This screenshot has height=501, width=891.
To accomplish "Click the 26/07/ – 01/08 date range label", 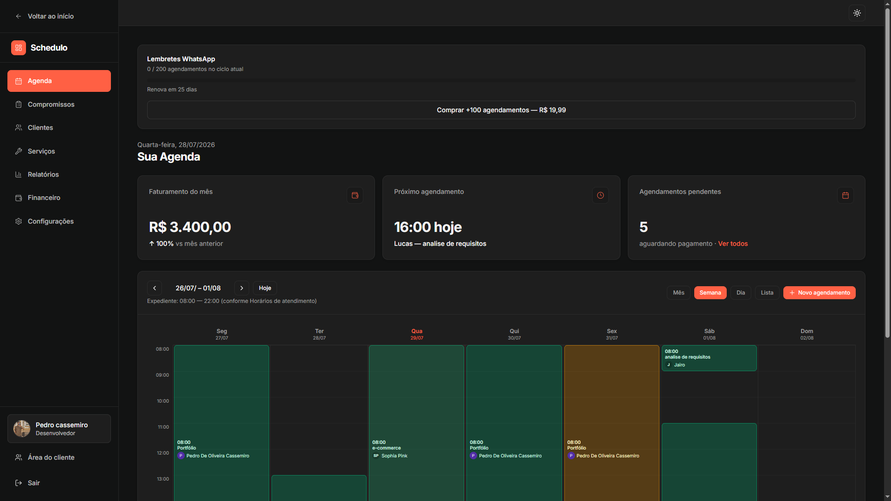I will pyautogui.click(x=198, y=288).
